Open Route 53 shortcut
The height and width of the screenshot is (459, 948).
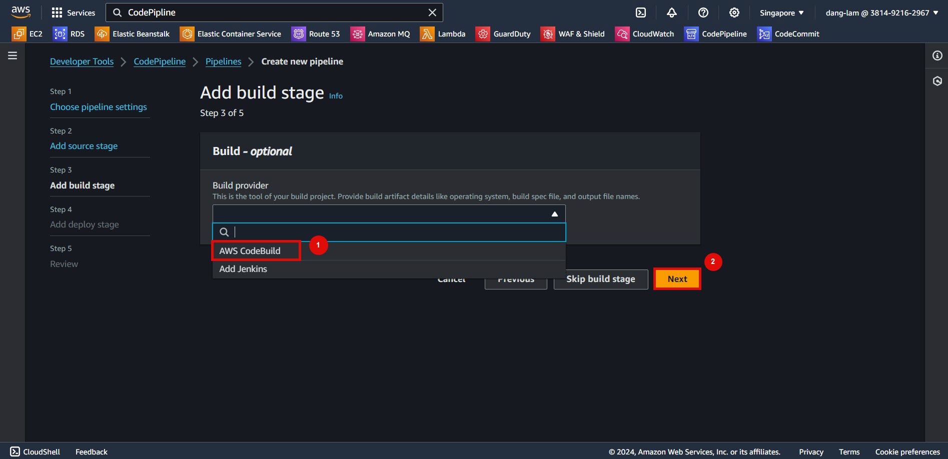click(x=316, y=33)
